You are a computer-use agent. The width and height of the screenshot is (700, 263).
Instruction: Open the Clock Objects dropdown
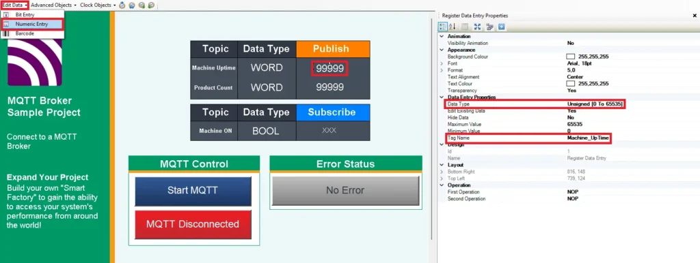[98, 5]
